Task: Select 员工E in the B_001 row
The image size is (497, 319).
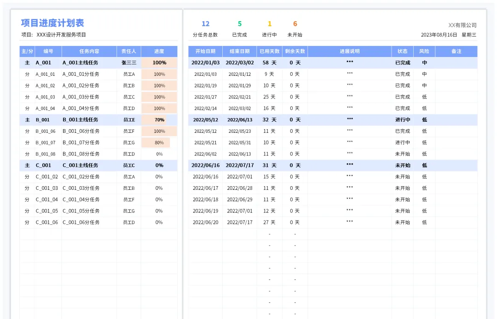Action: tap(129, 120)
